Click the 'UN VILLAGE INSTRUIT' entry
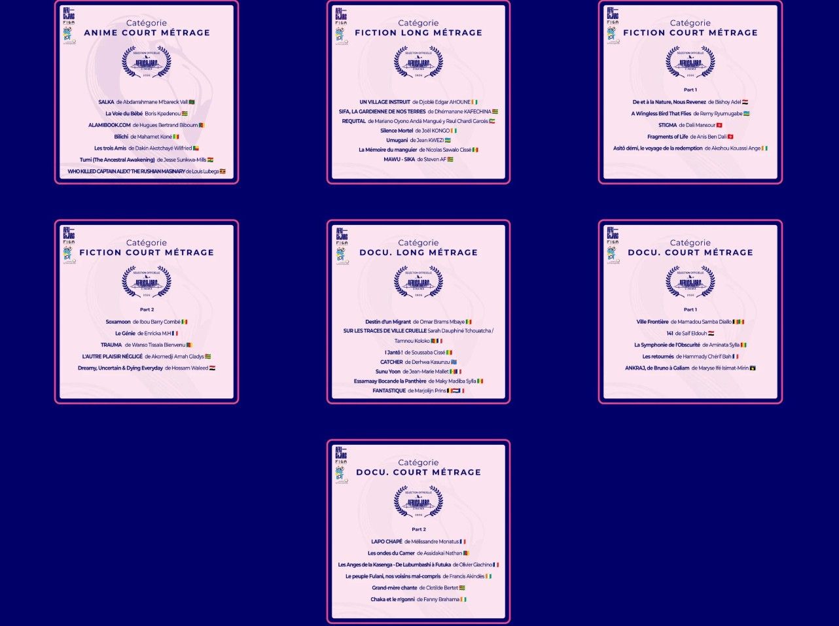839x626 pixels. [418, 102]
